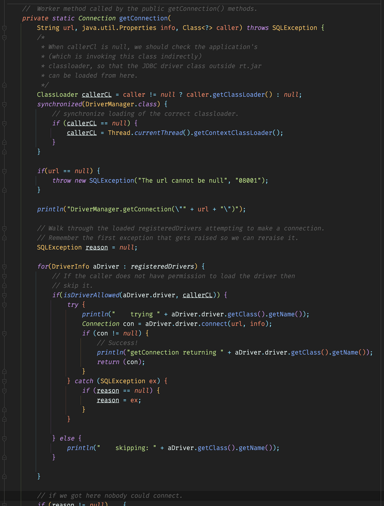
Task: Collapse the 'for(DriverInfo aDriver' loop
Action: tap(4, 267)
